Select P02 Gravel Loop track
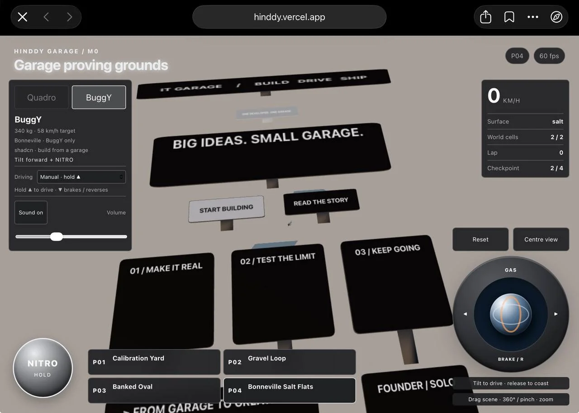579x413 pixels. (x=289, y=362)
